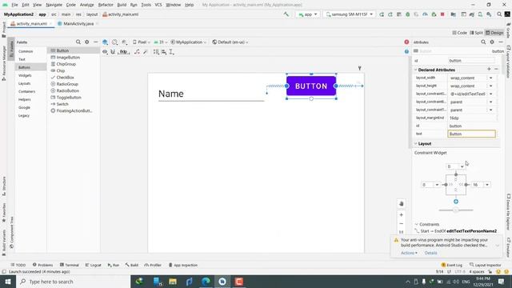Zoom out with the minus icon
Image resolution: width=512 pixels, height=288 pixels.
click(x=402, y=224)
